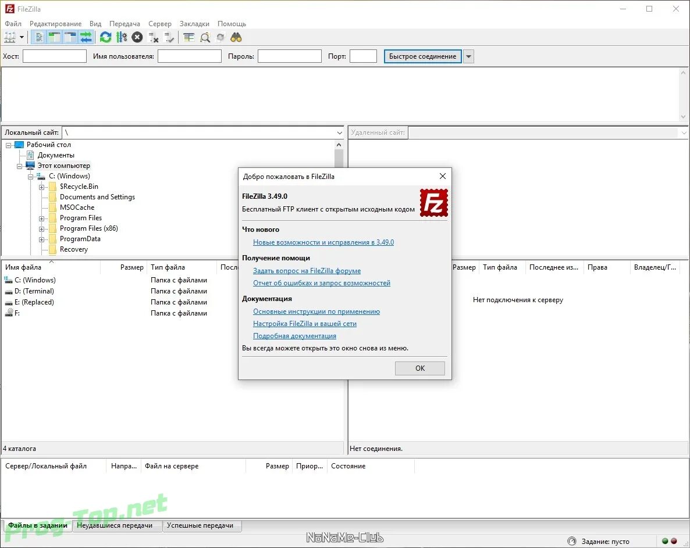
Task: Click the Хост input field
Action: [55, 56]
